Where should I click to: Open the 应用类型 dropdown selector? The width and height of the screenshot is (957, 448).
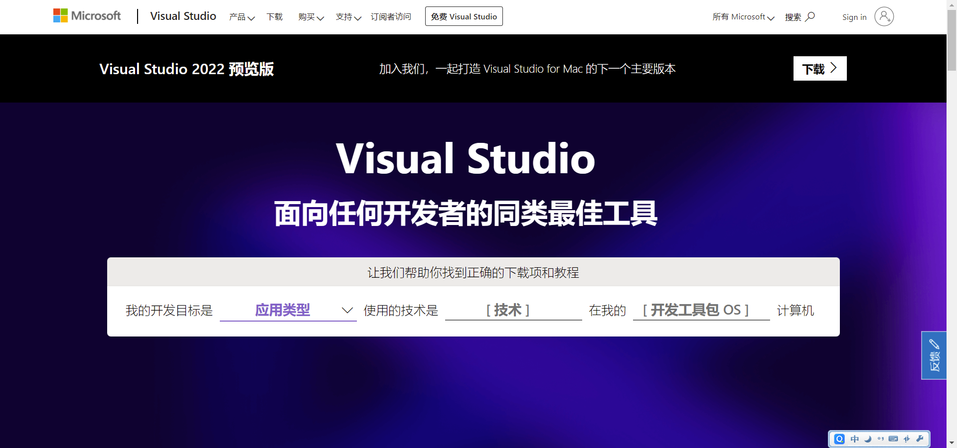(288, 311)
